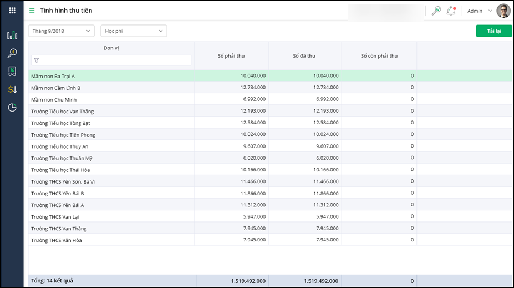Open the notification bell
The width and height of the screenshot is (514, 288).
click(x=451, y=11)
